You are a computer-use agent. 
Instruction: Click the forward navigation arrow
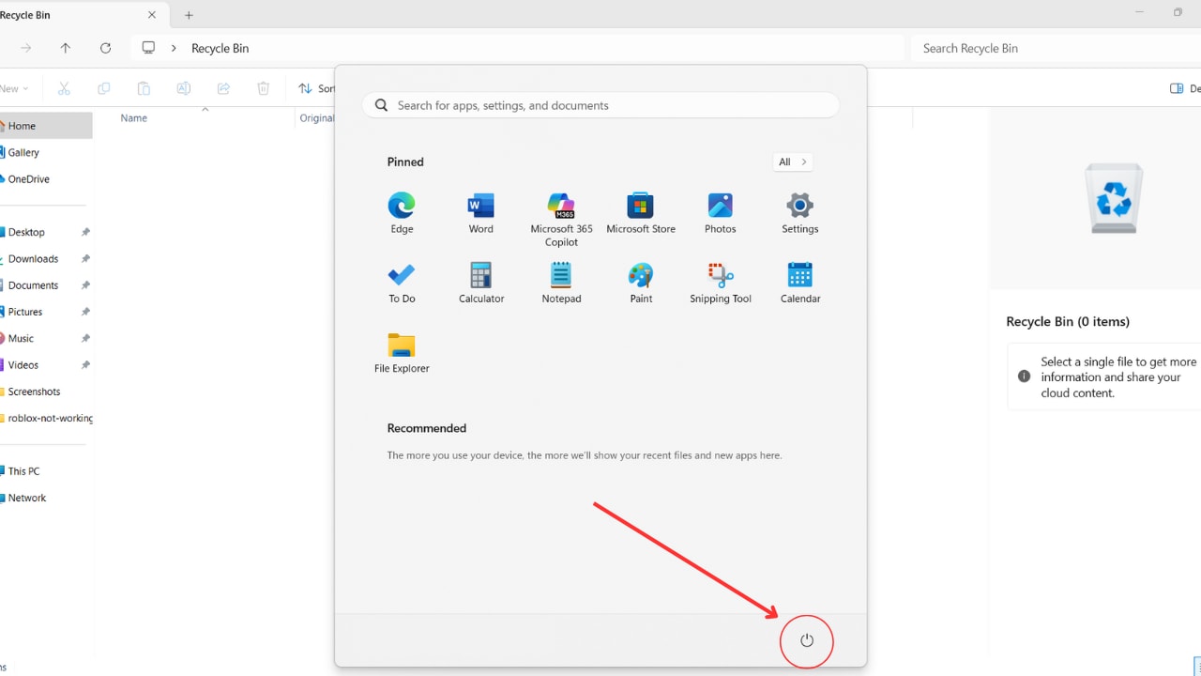pos(25,48)
